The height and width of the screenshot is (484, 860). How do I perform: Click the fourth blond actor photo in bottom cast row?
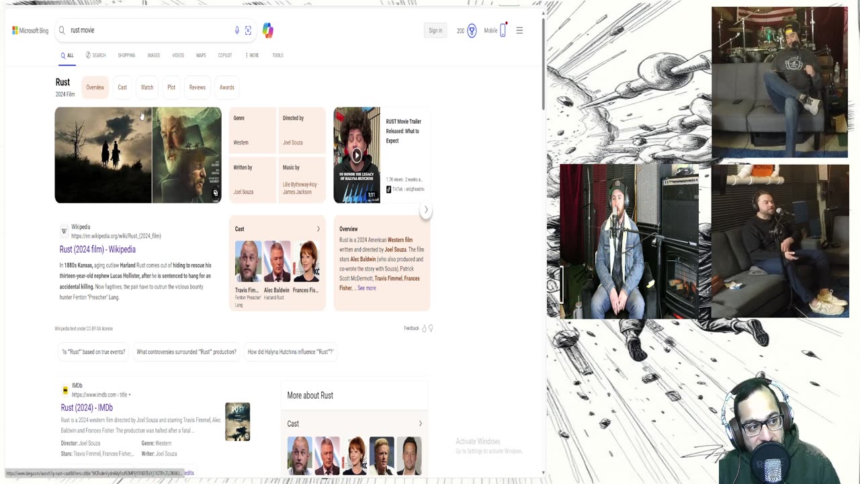click(x=382, y=456)
